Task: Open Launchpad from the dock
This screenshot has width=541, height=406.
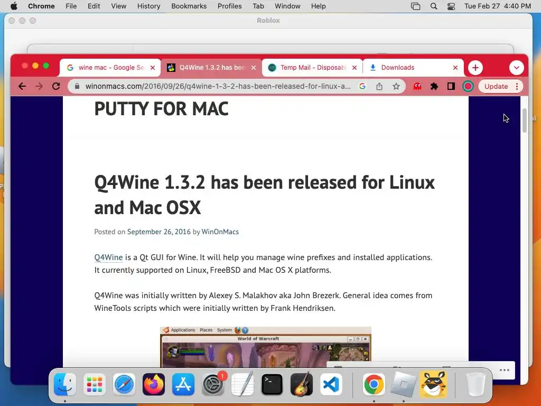Action: (x=94, y=384)
